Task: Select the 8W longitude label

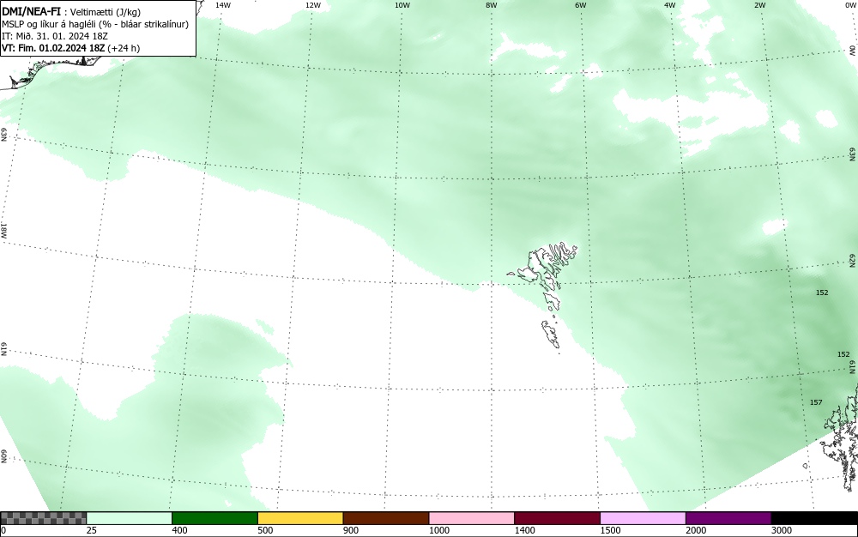Action: (x=492, y=5)
